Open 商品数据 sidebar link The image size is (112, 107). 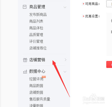coord(36,86)
